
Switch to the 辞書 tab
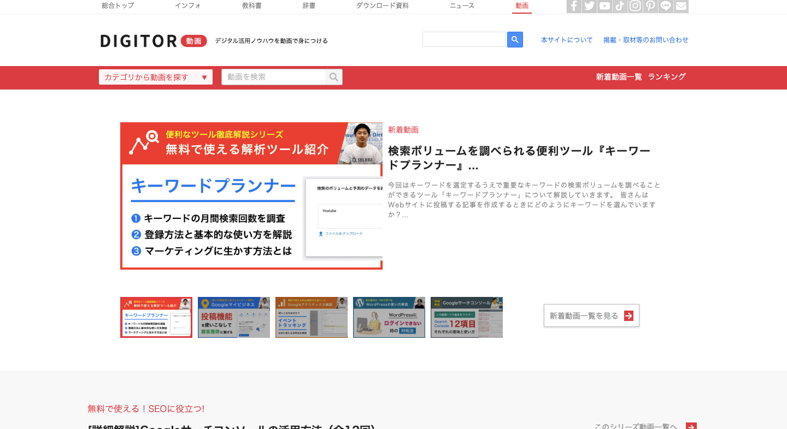pyautogui.click(x=309, y=5)
